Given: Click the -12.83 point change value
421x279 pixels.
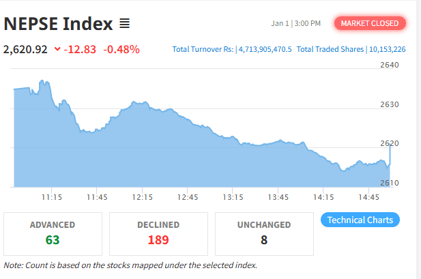Looking at the screenshot, I should tap(81, 49).
